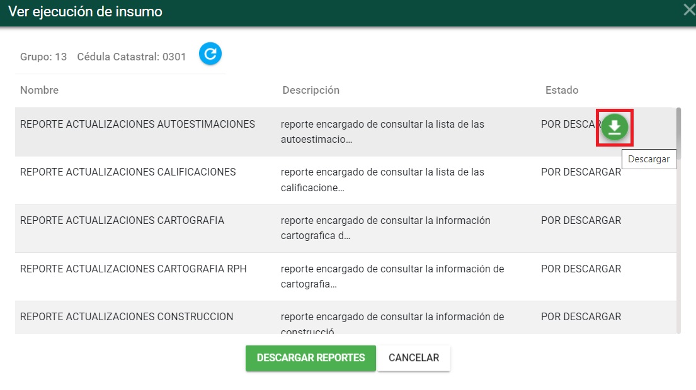Viewport: 696px width, 390px height.
Task: Click the vertical scrollbar of the report list
Action: [678, 220]
